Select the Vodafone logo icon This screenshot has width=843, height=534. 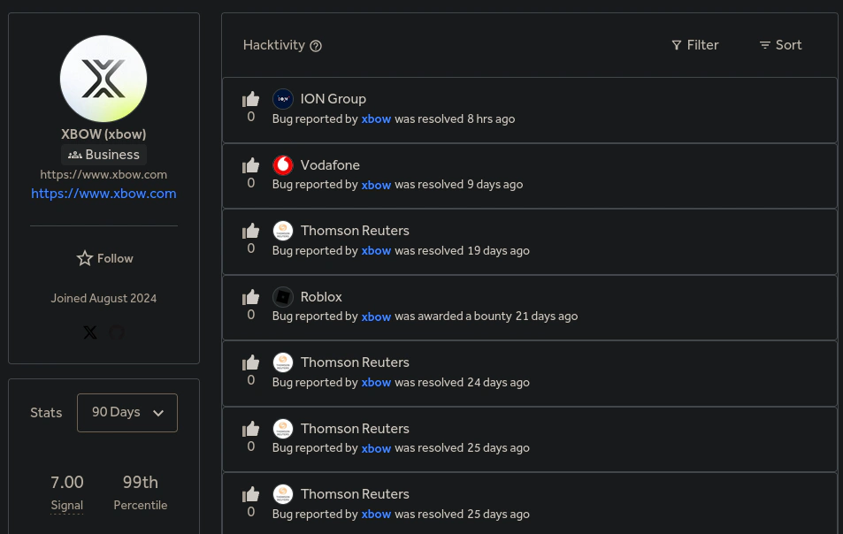[283, 164]
